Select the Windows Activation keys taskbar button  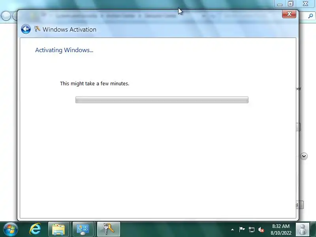(109, 229)
